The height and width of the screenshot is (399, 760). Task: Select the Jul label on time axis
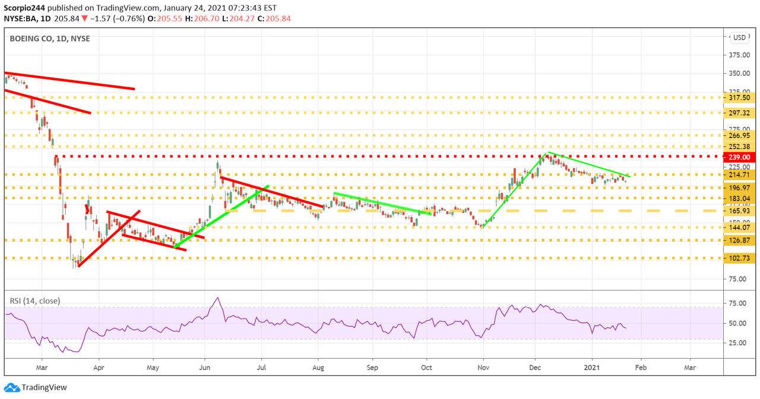[x=260, y=368]
